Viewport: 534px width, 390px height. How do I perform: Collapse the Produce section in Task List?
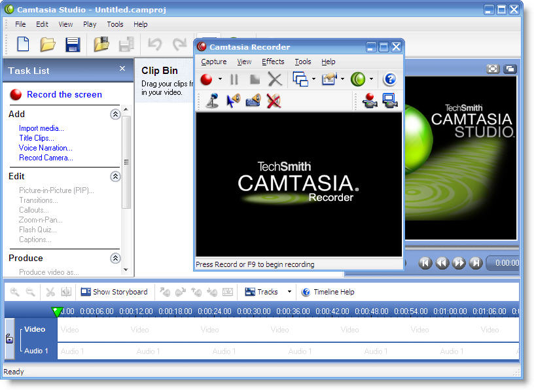click(115, 258)
